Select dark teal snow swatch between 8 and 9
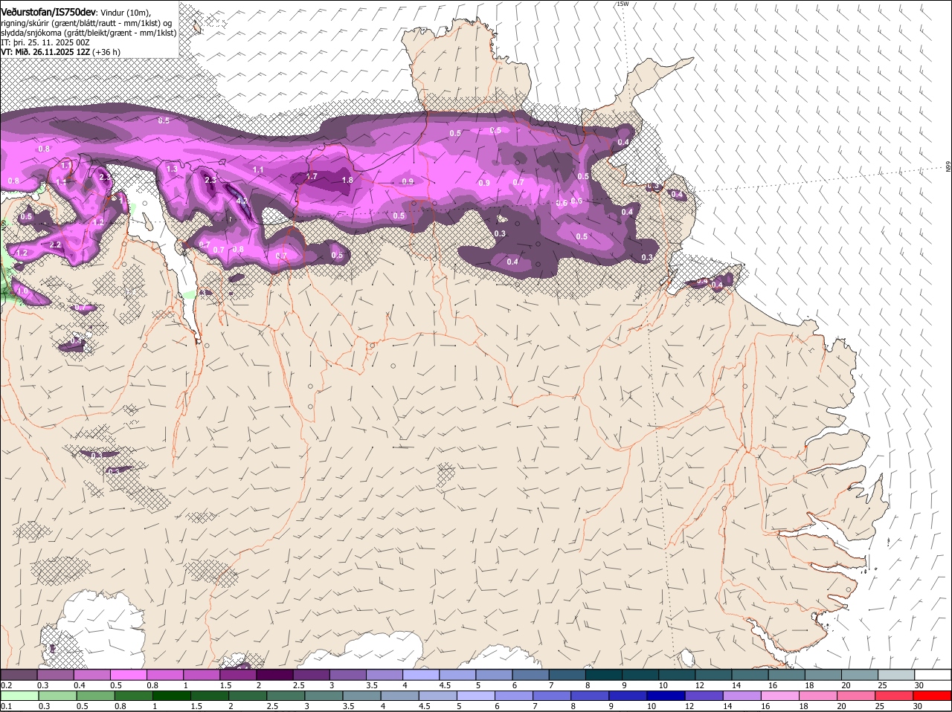952x712 pixels. coord(604,674)
